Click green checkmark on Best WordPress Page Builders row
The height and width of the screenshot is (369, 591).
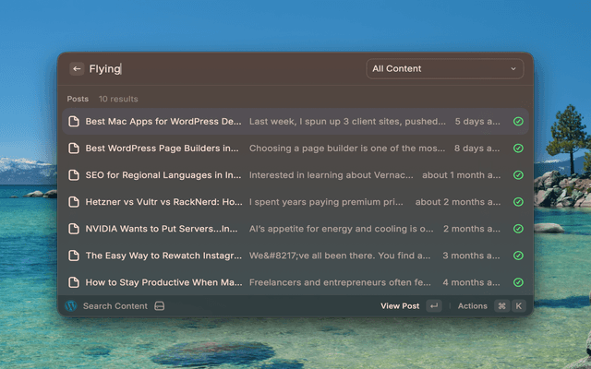518,149
